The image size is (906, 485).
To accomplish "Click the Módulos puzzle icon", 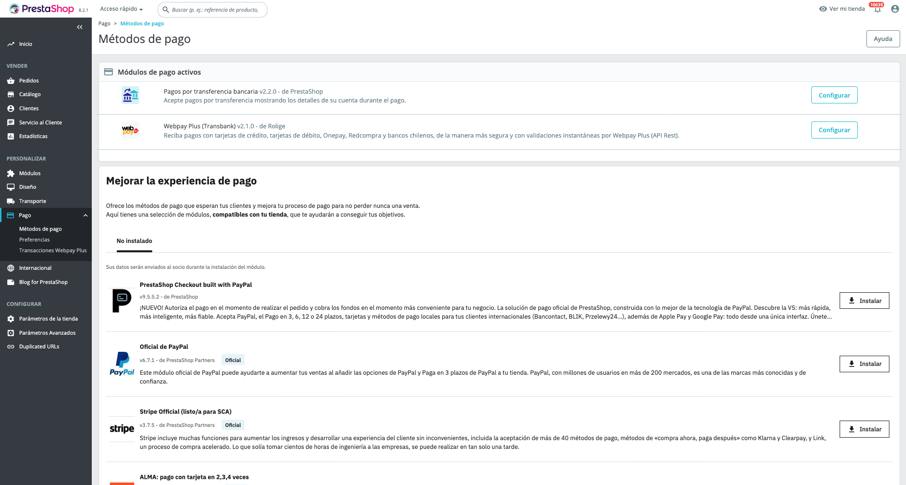I will (x=11, y=173).
